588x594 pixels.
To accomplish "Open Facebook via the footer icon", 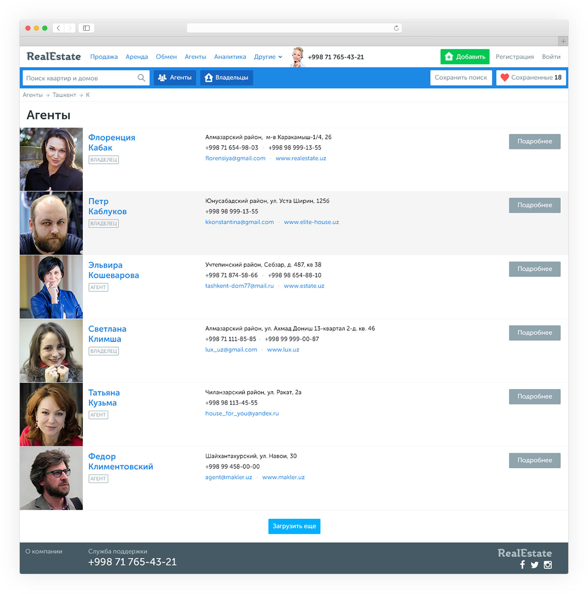I will click(x=522, y=565).
